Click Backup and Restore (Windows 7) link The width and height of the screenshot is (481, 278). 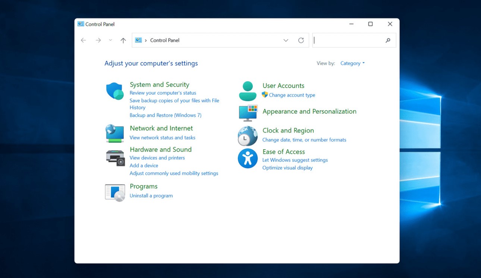coord(165,115)
